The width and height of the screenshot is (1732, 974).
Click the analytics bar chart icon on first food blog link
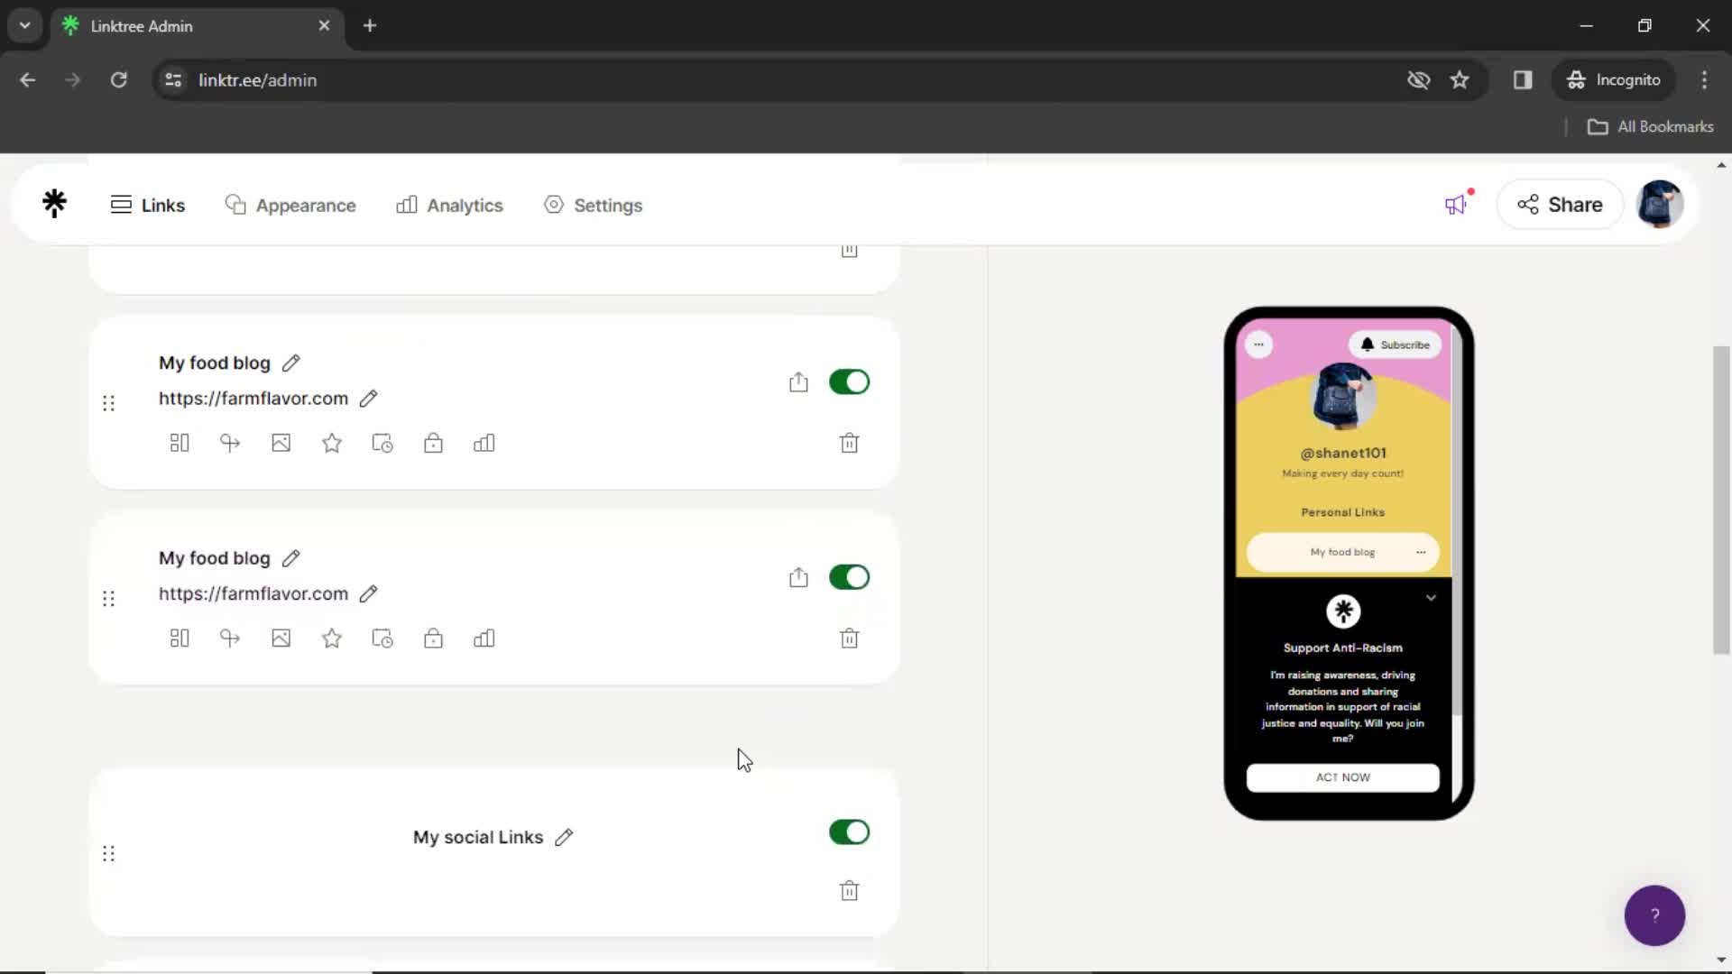pyautogui.click(x=484, y=444)
